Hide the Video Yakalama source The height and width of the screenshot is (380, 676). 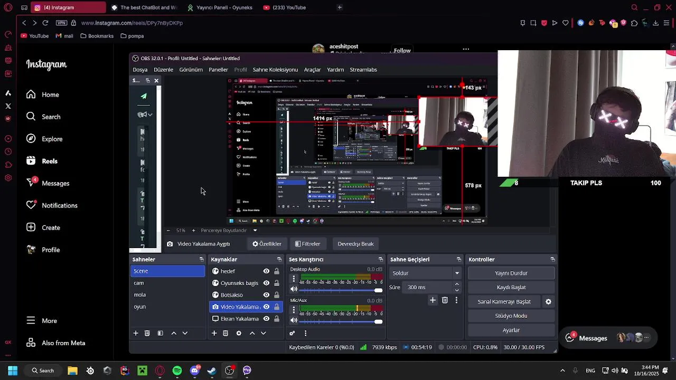click(266, 307)
